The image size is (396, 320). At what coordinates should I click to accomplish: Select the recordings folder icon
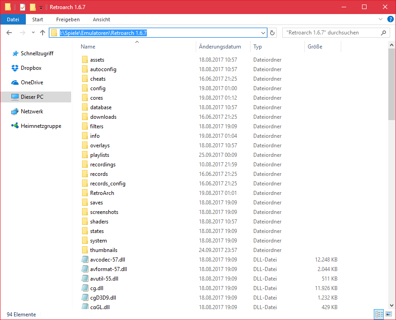coord(85,165)
